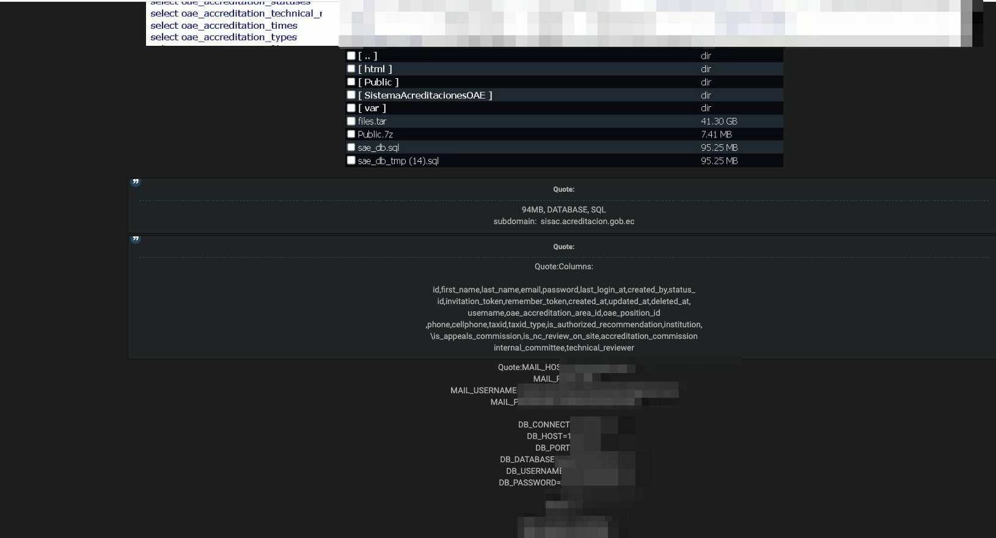
Task: Click the sae_db.sql file name
Action: pyautogui.click(x=378, y=148)
